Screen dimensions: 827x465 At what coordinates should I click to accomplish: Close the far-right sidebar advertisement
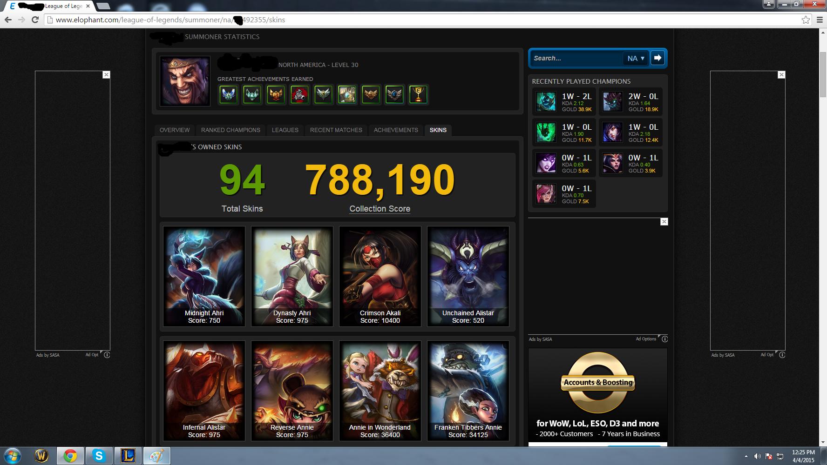781,74
